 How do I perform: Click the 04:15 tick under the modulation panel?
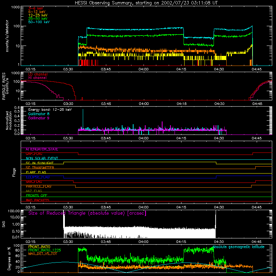pyautogui.click(x=181, y=138)
